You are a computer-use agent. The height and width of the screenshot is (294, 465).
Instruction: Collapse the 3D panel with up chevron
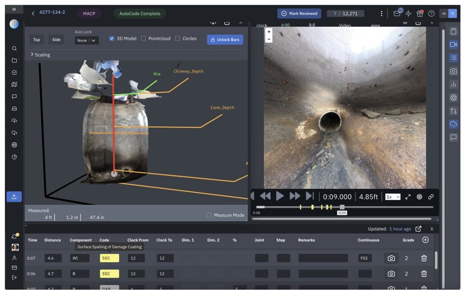tap(241, 23)
